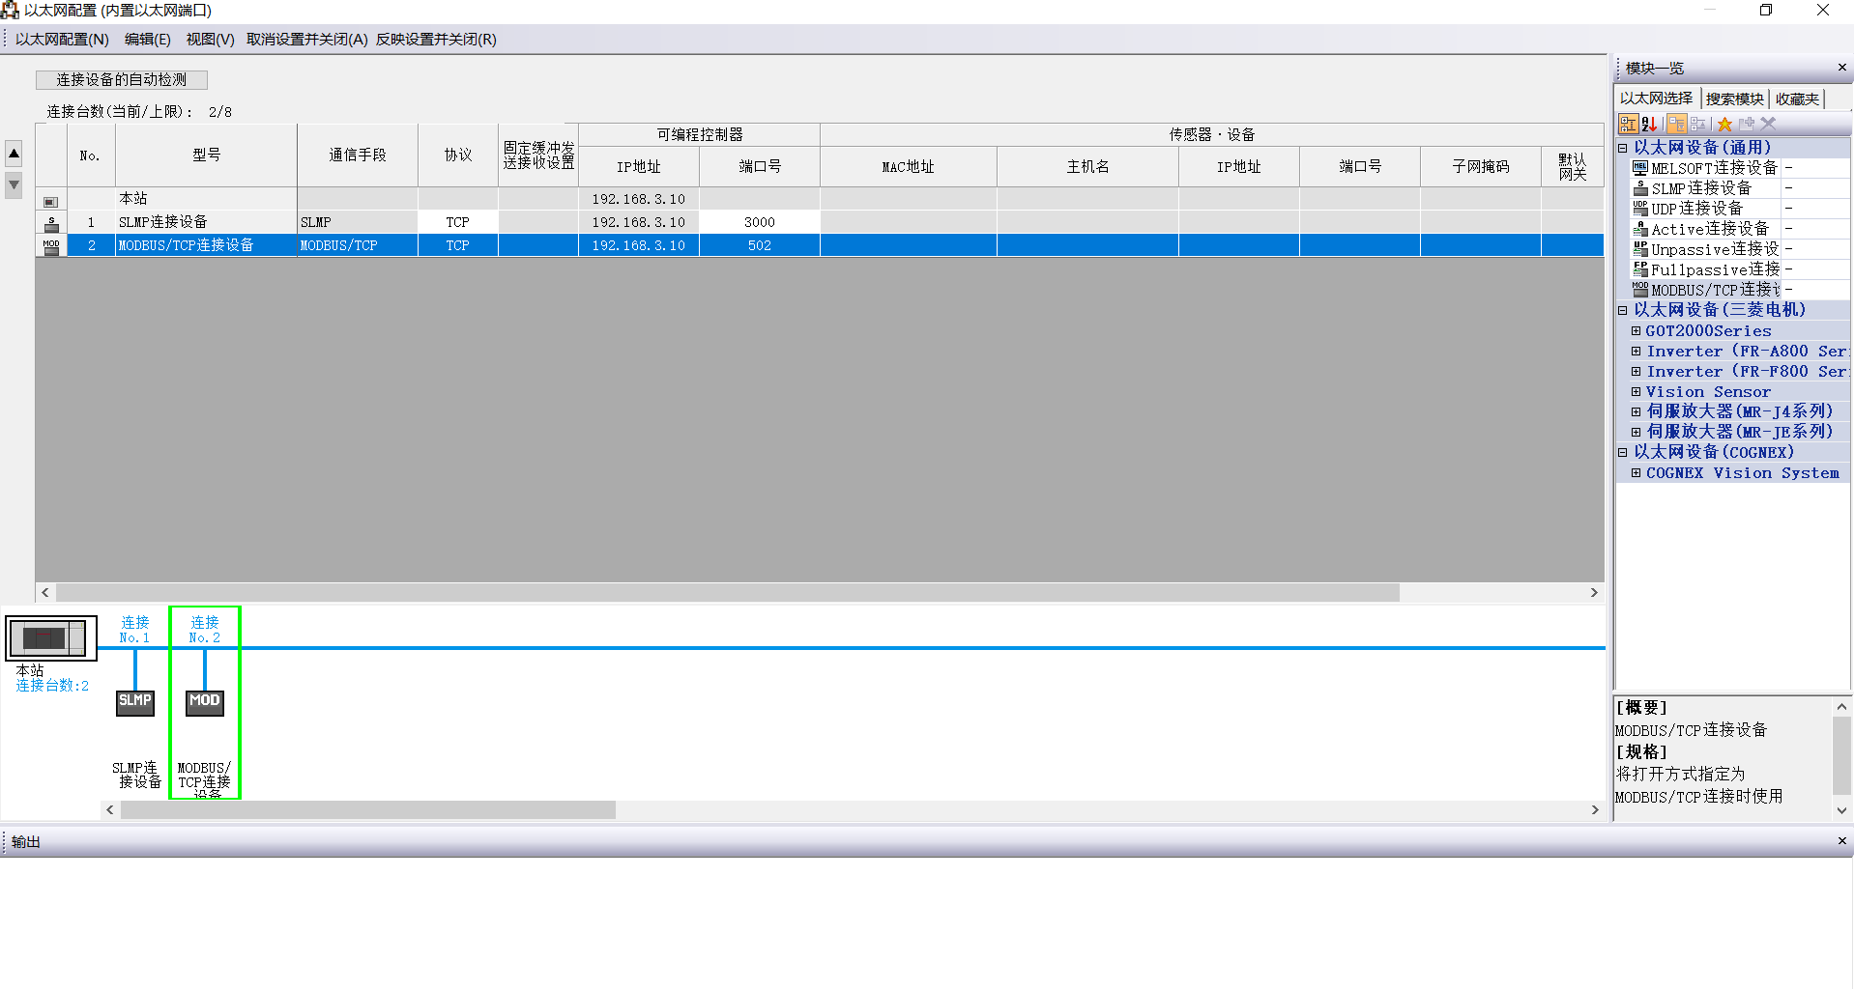Image resolution: width=1854 pixels, height=989 pixels.
Task: Click 连接设备的自动检测 button
Action: 122,80
